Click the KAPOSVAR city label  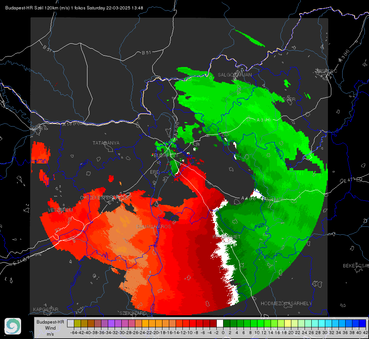coord(46,309)
